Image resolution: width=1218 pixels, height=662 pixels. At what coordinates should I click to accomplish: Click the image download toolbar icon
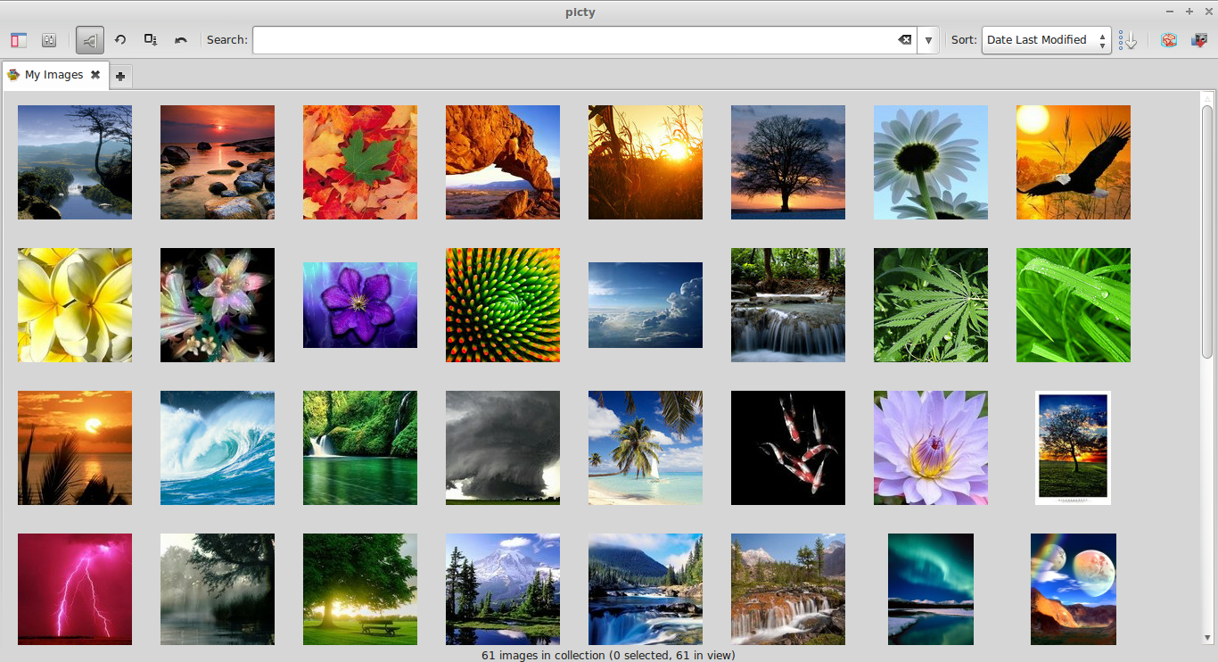pos(151,39)
